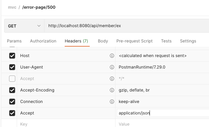Switch to the Params tab

14,41
